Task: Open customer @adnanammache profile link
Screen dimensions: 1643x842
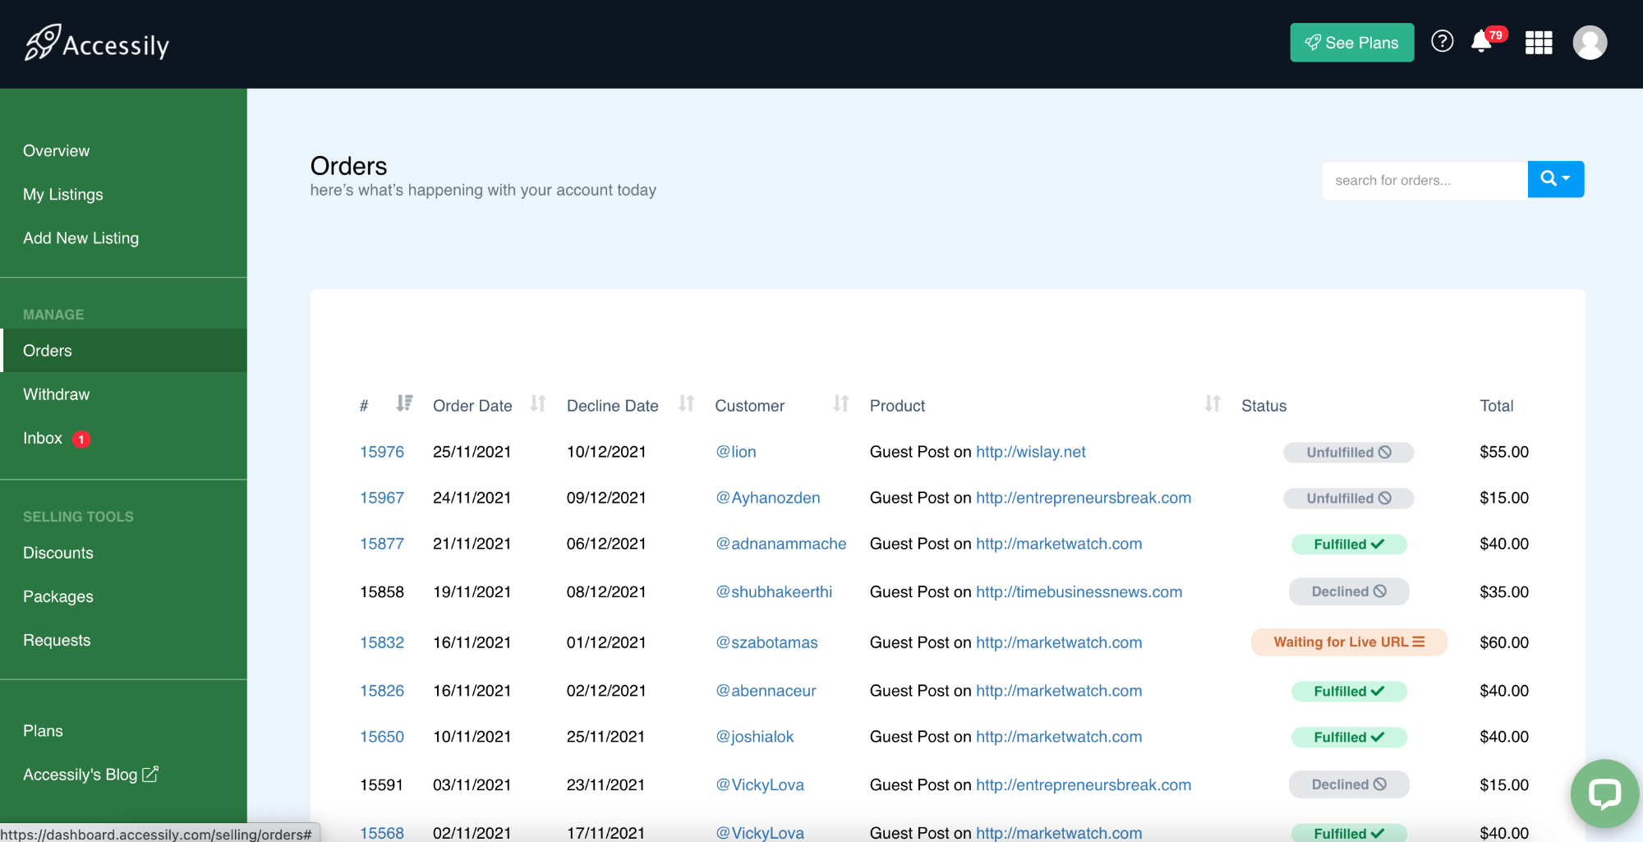Action: (x=780, y=544)
